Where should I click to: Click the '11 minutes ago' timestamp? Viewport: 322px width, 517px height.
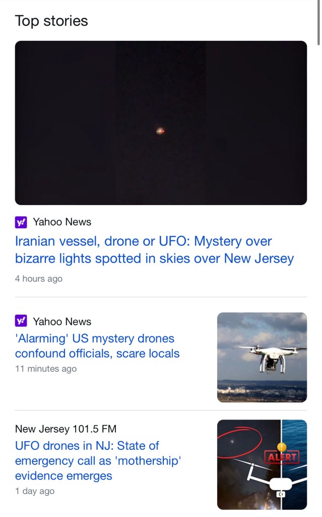[46, 369]
